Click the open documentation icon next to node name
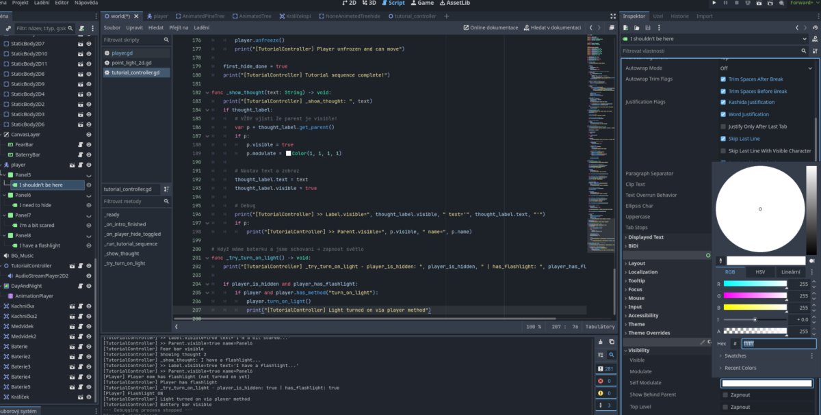Viewport: 821px width, 415px height. click(814, 39)
